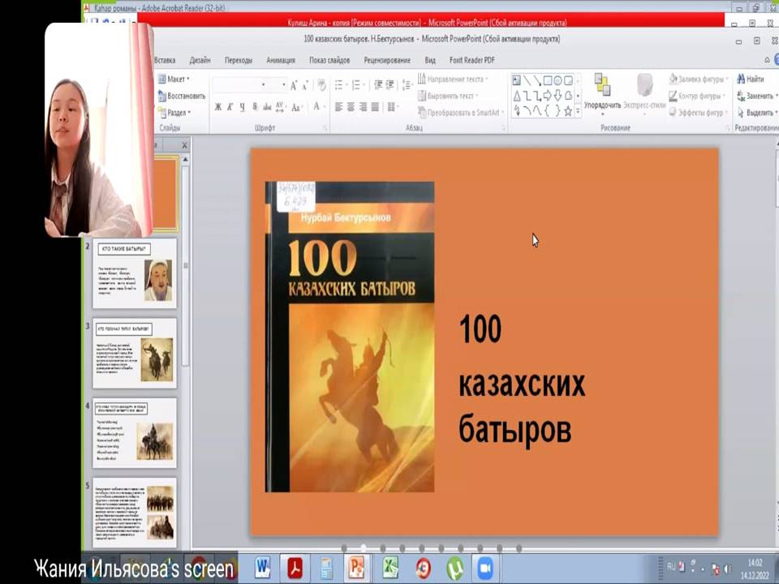Select slide 2 thumbnail 'Кто такие батыры'
779x584 pixels.
[134, 273]
